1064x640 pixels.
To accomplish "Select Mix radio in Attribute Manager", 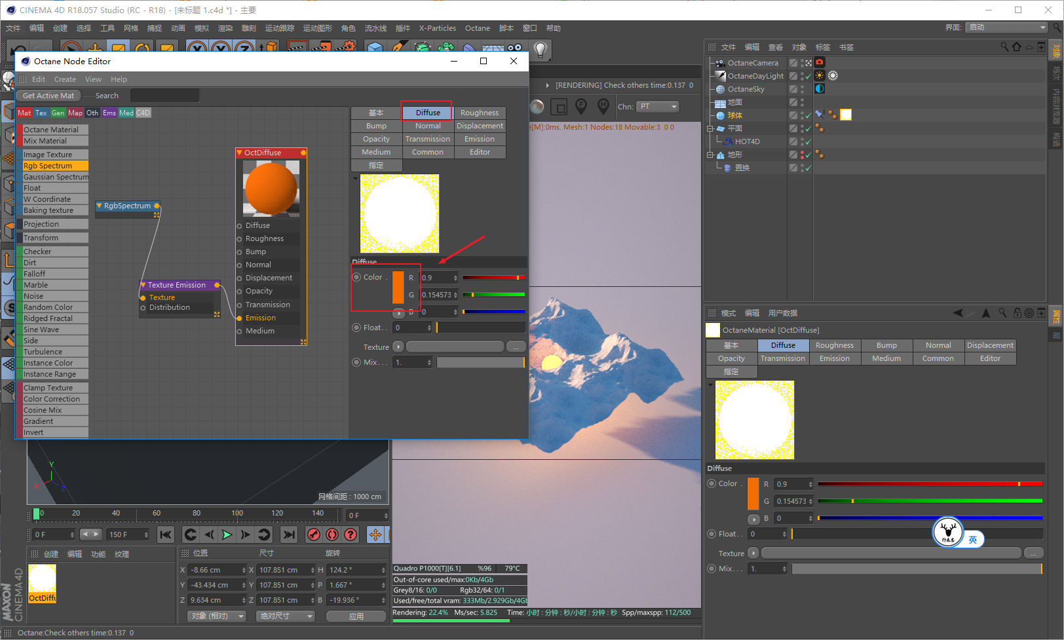I will coord(712,569).
